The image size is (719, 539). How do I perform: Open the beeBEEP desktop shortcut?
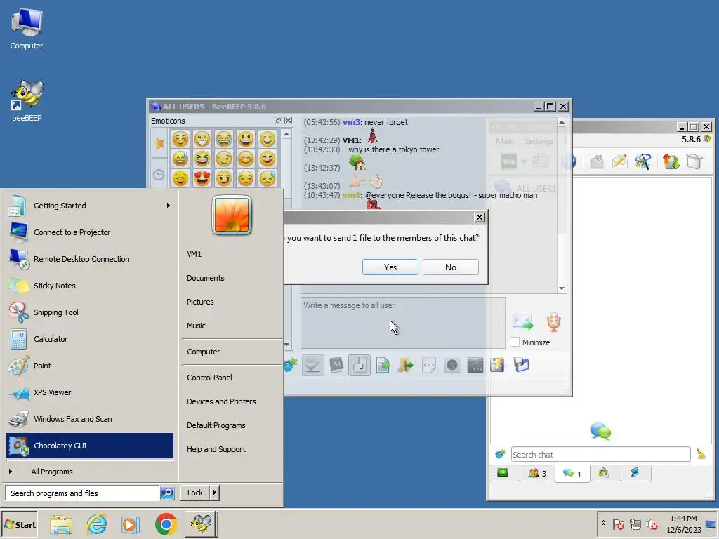pyautogui.click(x=27, y=101)
